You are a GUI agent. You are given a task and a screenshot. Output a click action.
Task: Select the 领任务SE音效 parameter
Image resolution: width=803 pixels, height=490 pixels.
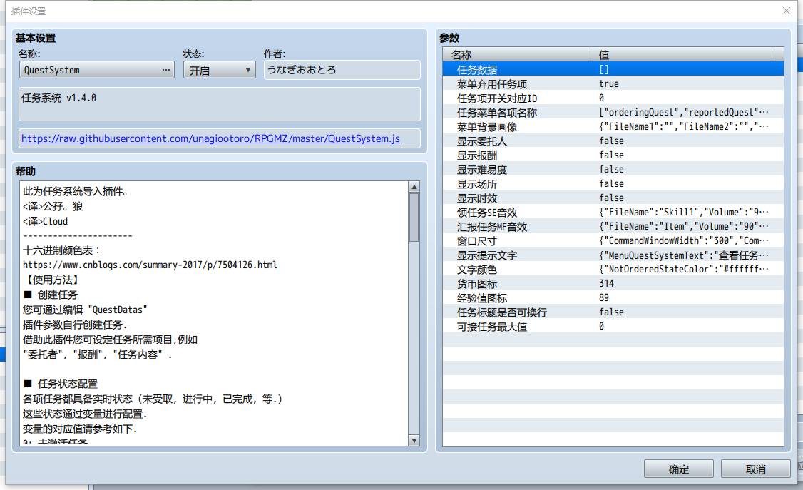(613, 212)
